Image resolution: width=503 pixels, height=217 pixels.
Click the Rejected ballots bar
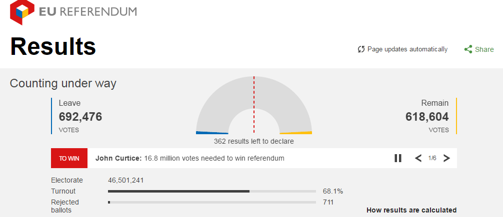212,202
